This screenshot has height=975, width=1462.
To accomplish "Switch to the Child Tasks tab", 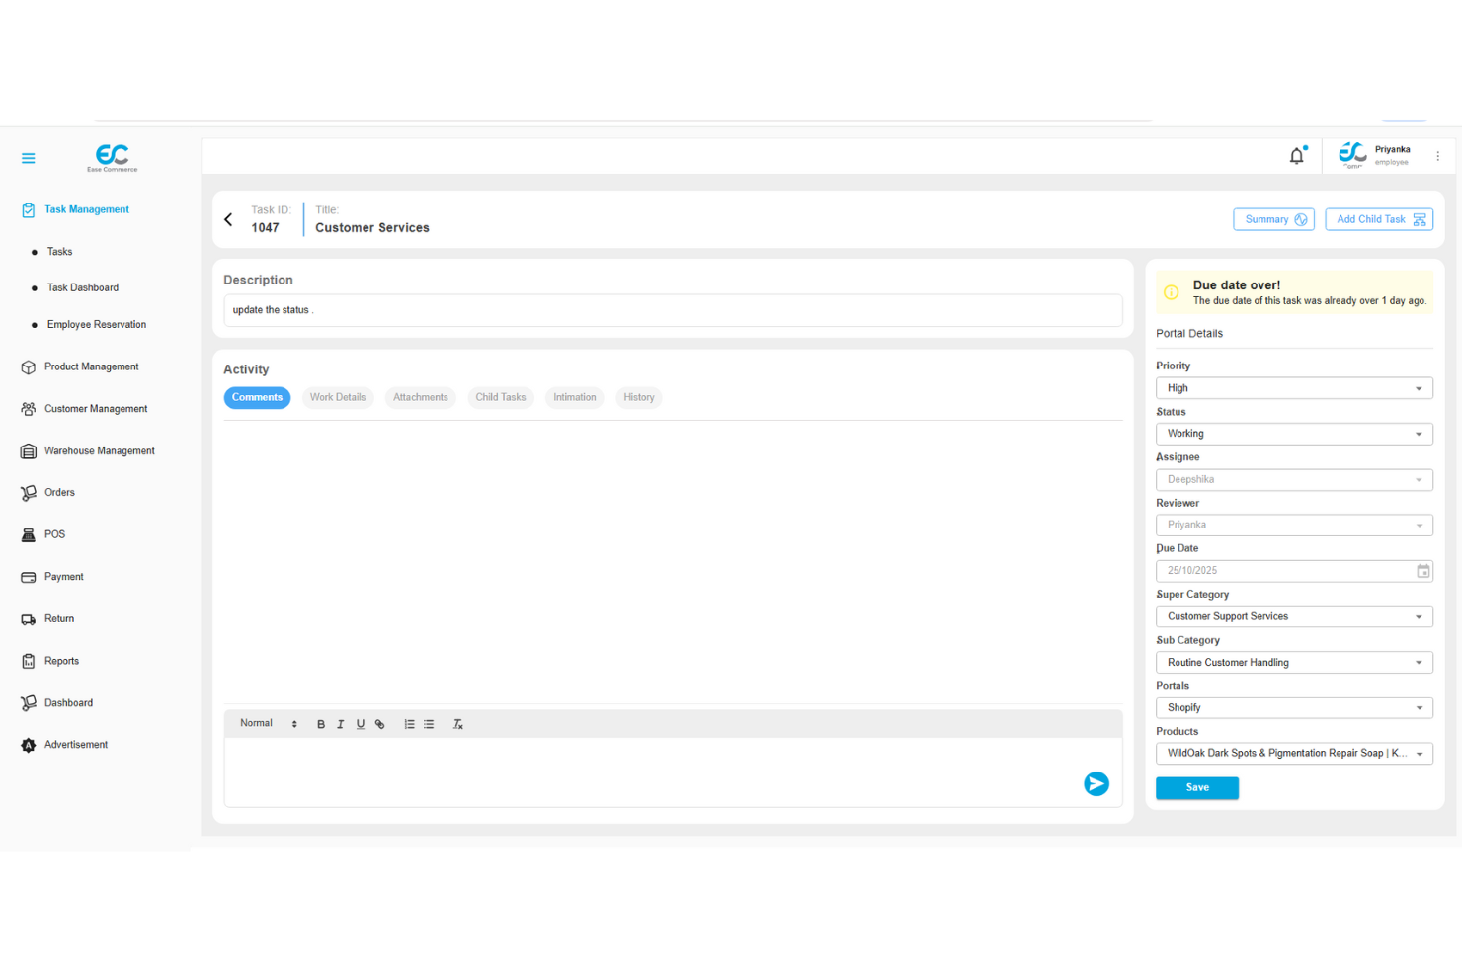I will 501,397.
